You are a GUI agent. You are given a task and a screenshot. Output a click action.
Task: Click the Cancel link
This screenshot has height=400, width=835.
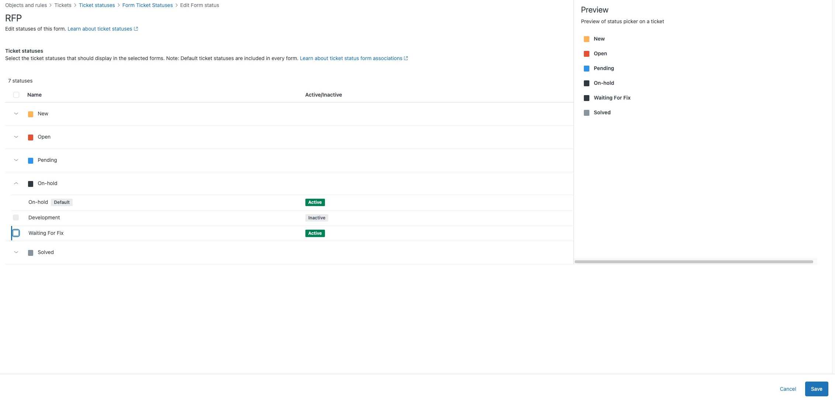coord(788,389)
